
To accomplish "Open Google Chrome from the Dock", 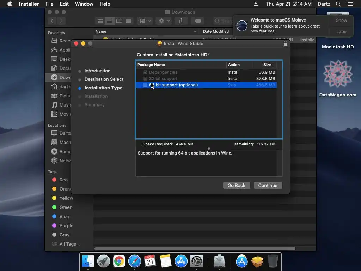I will click(x=119, y=261).
